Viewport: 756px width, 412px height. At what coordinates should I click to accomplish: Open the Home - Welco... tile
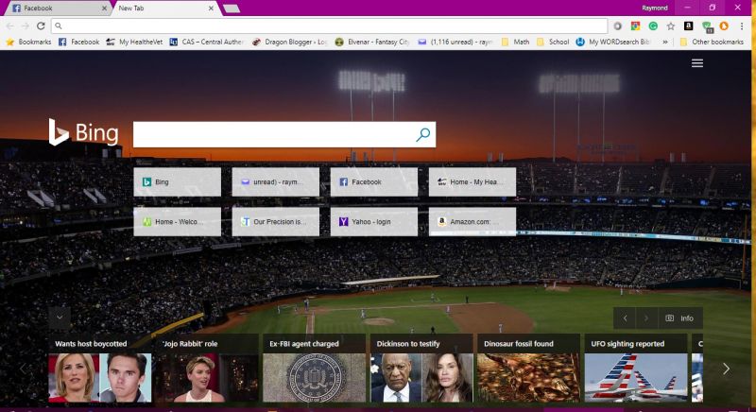coord(177,222)
